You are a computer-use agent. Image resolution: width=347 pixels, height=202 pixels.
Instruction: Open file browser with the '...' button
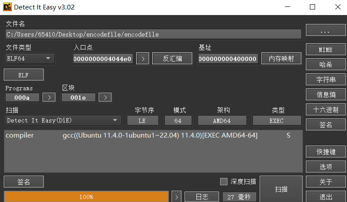pyautogui.click(x=325, y=30)
